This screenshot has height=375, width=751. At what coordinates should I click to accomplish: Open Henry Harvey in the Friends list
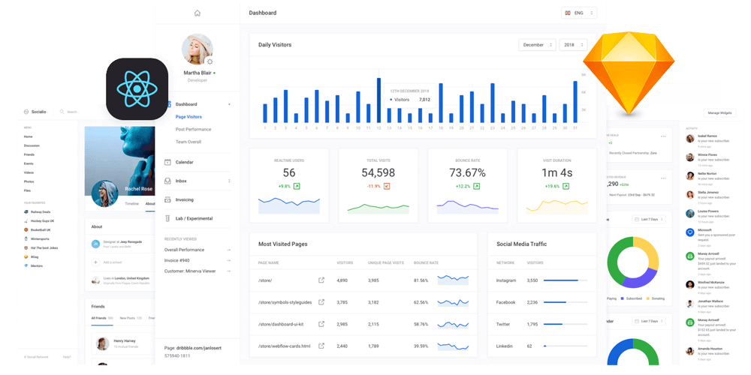123,343
